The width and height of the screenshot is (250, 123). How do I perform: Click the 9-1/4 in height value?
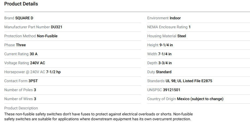point(166,45)
